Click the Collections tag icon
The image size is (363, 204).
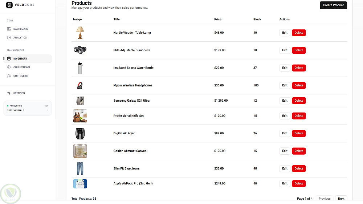point(9,67)
